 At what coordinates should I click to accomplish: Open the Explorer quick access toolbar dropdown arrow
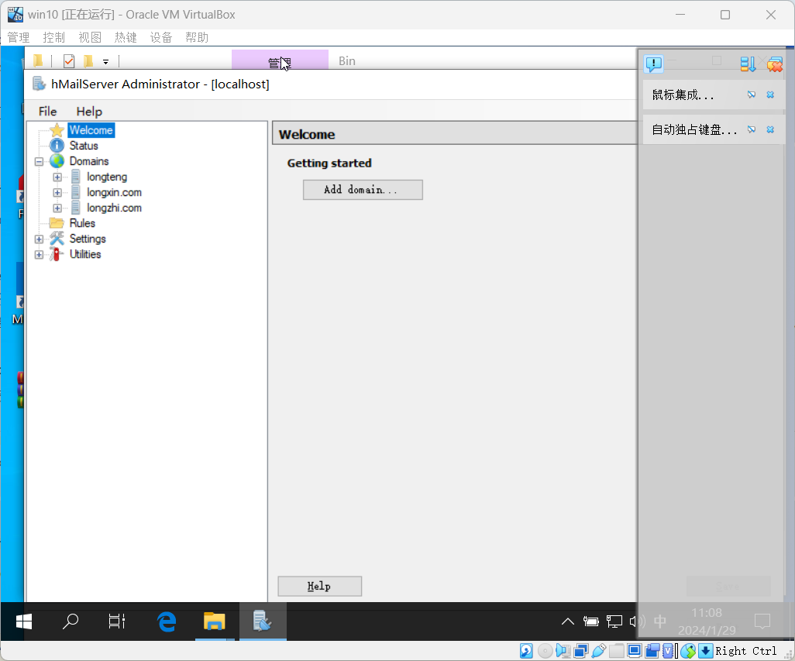[105, 62]
